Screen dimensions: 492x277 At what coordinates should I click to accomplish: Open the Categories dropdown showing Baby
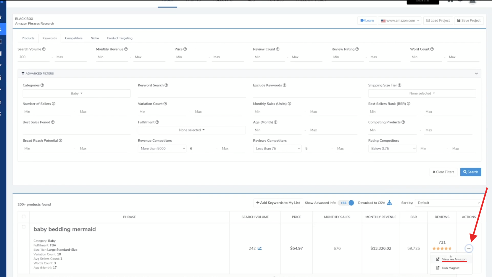pyautogui.click(x=76, y=93)
